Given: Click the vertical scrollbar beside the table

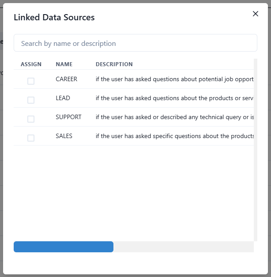Looking at the screenshot, I should pyautogui.click(x=256, y=150).
